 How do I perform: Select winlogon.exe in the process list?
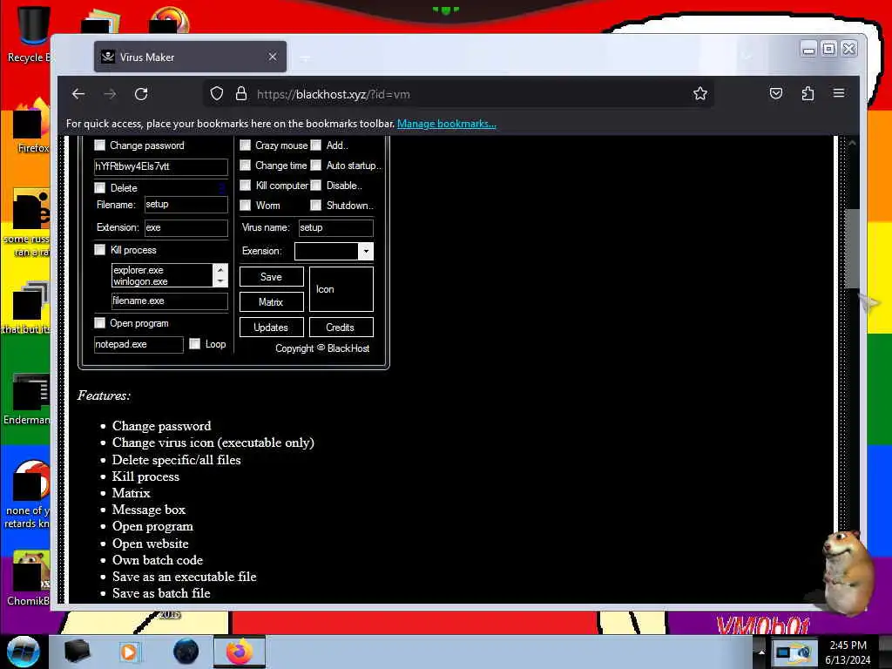(140, 281)
